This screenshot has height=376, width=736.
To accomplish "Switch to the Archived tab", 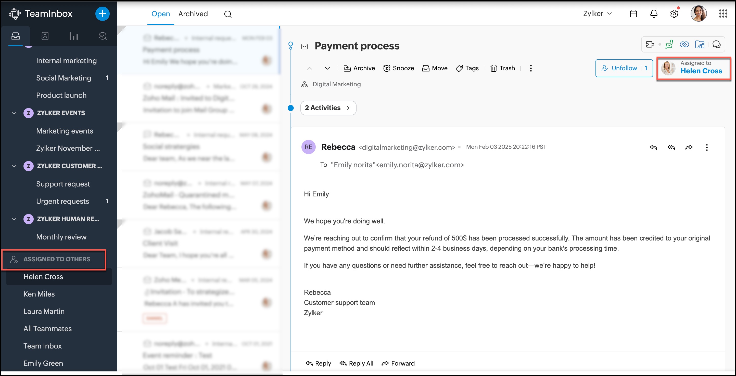I will (193, 14).
